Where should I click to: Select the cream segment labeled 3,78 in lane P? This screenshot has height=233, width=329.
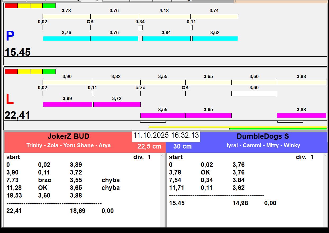click(x=66, y=16)
